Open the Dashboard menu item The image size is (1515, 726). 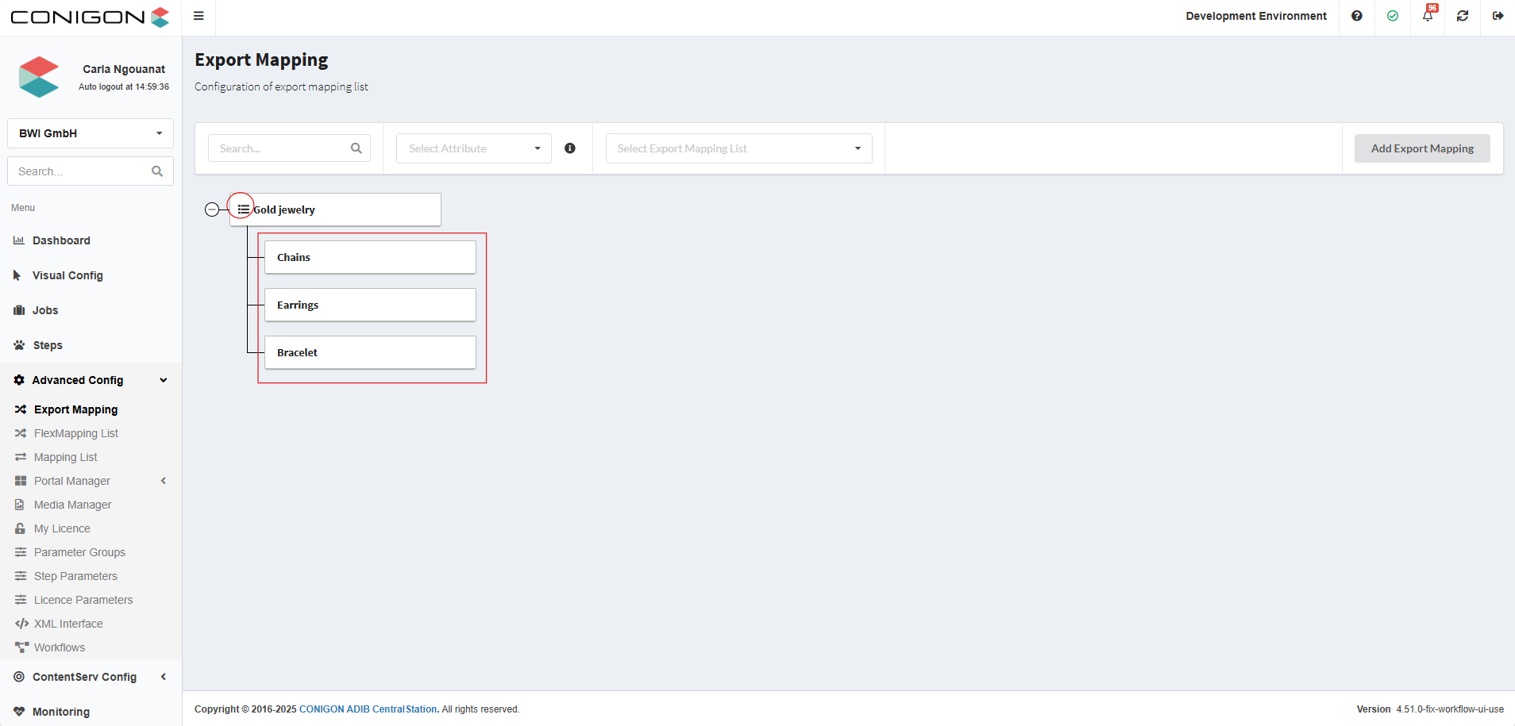coord(61,240)
